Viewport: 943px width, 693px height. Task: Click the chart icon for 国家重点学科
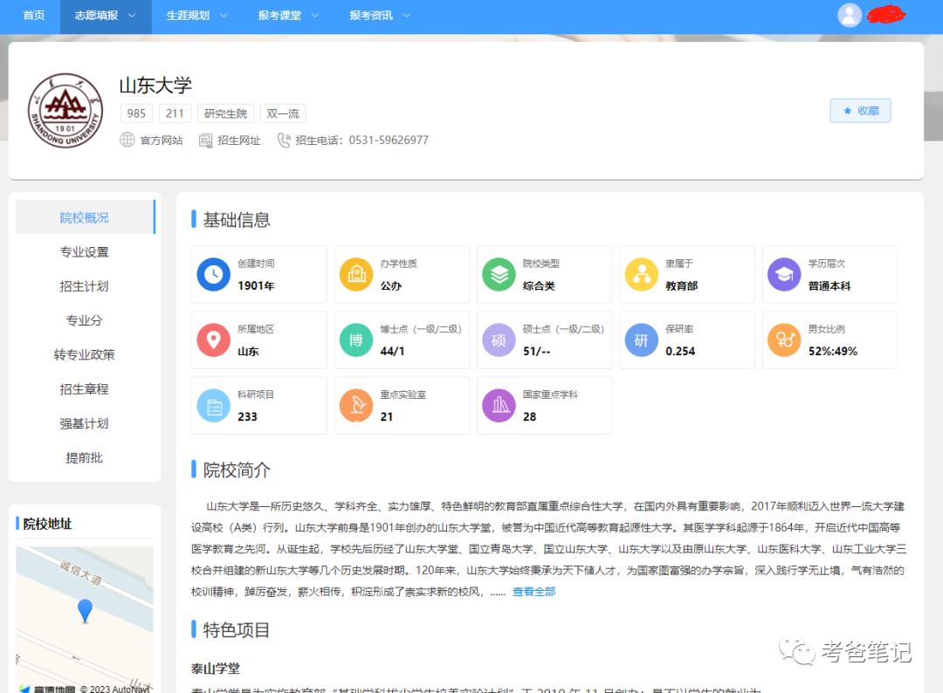tap(499, 405)
